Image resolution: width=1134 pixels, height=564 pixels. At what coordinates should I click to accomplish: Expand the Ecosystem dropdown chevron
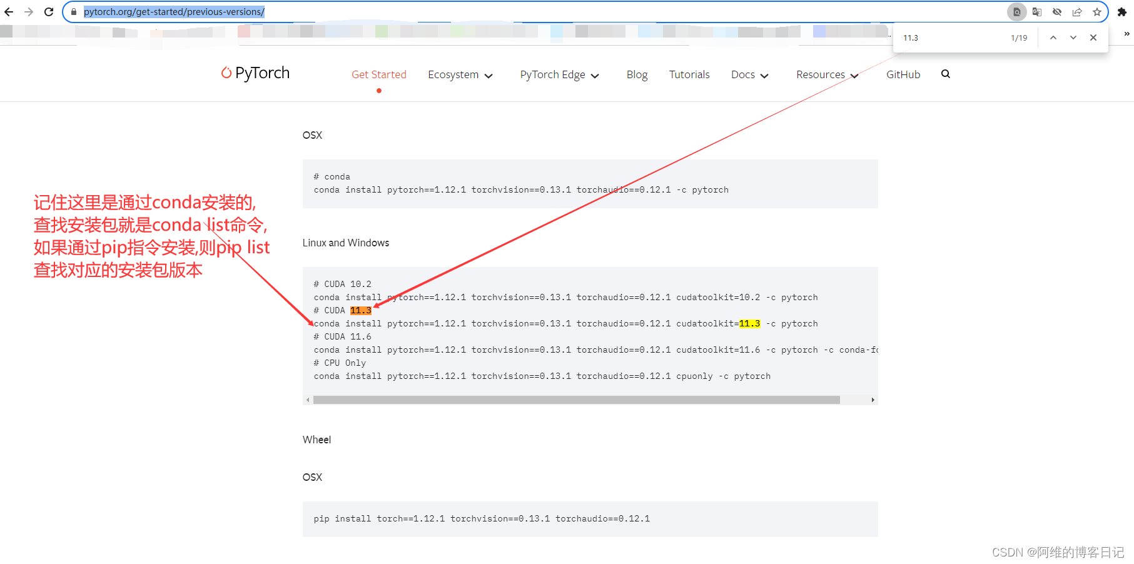[489, 76]
